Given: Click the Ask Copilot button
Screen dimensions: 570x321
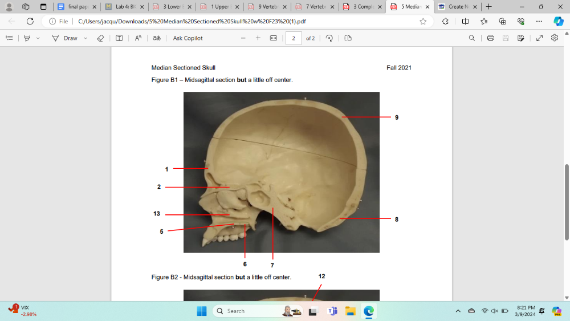Looking at the screenshot, I should click(188, 38).
